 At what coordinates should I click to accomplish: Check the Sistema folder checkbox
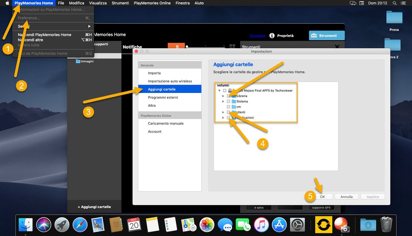point(229,102)
